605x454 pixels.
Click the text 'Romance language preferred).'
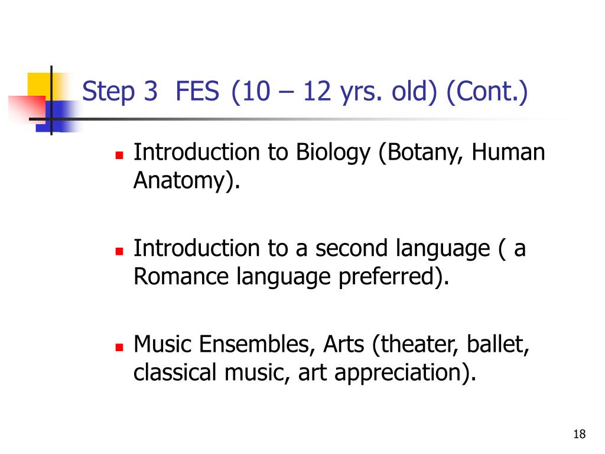[x=291, y=277]
